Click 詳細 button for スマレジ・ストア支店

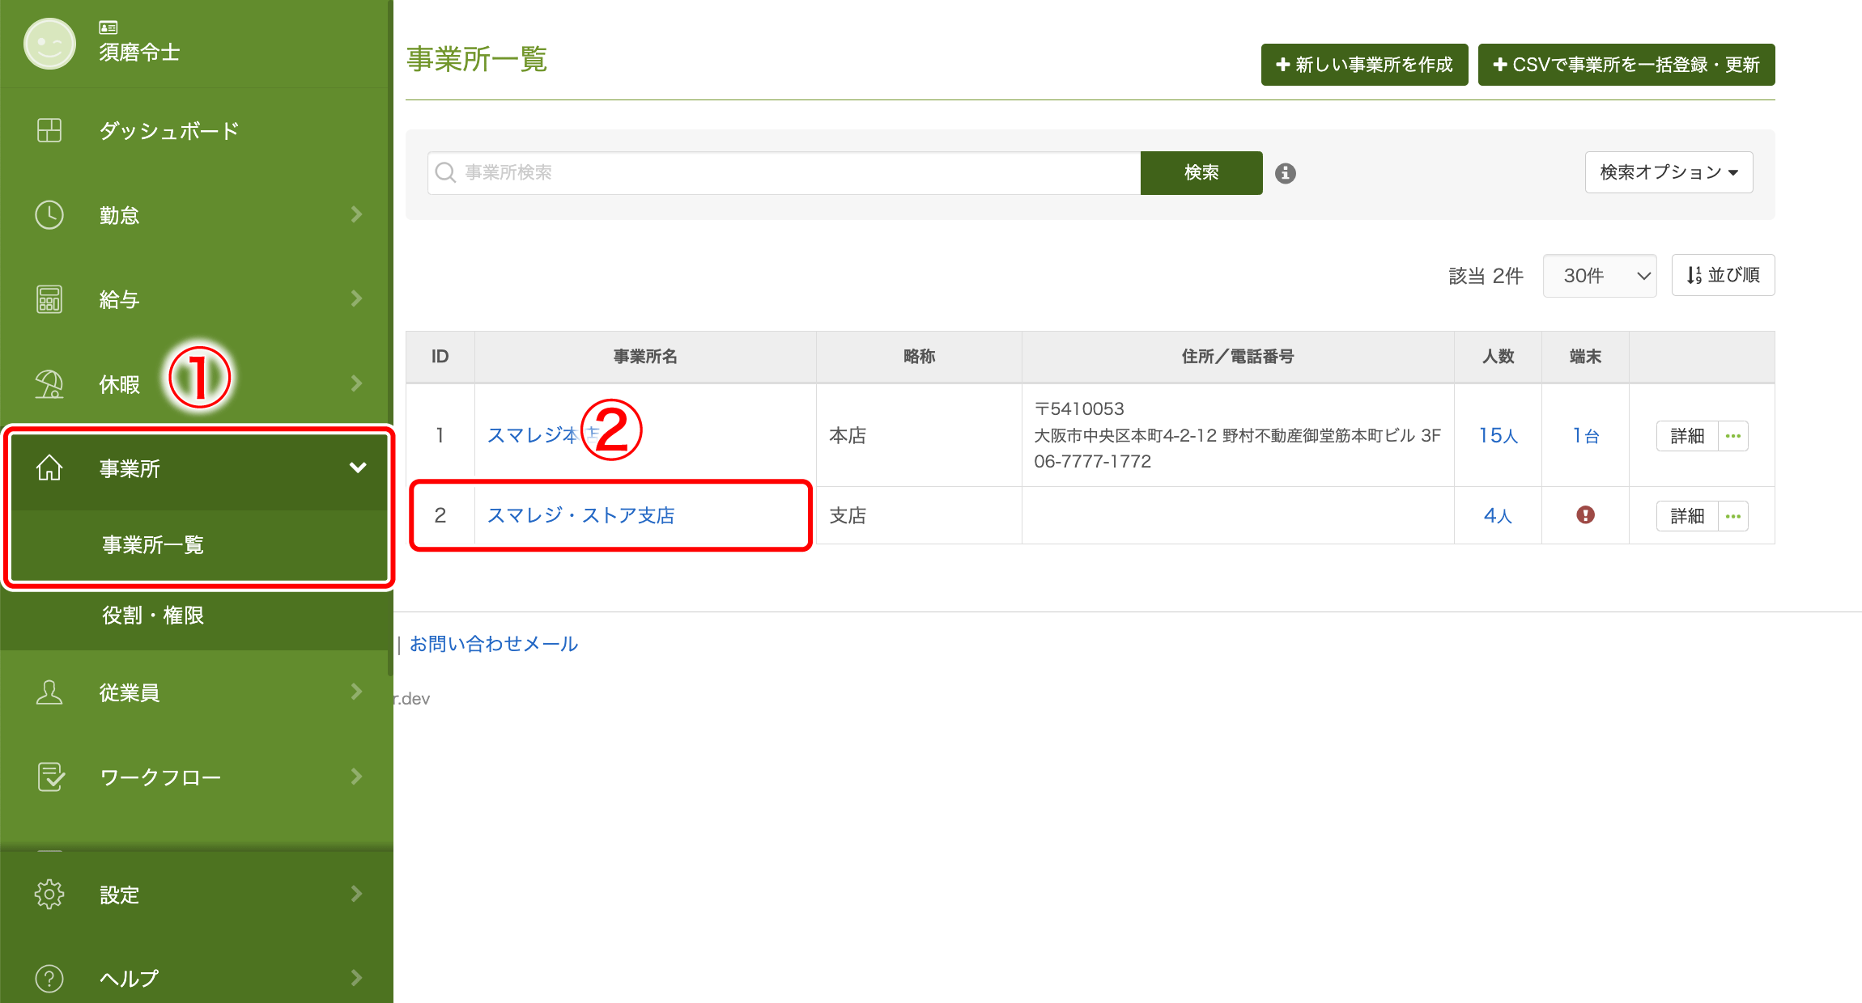pos(1687,516)
